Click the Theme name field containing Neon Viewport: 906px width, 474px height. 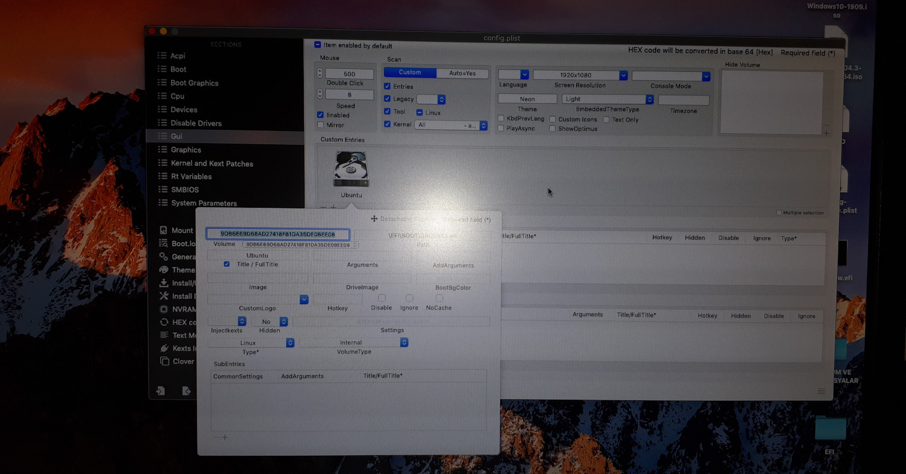(527, 99)
